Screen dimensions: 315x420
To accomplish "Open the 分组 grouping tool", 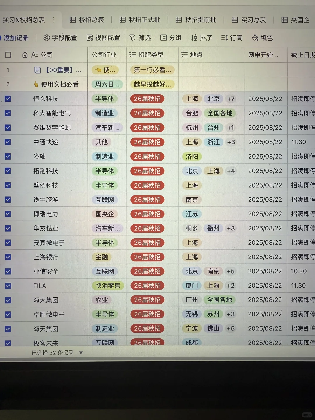I will coord(171,38).
